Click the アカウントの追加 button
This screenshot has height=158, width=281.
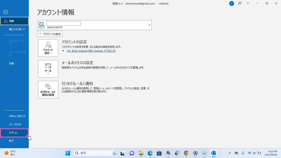pos(50,34)
